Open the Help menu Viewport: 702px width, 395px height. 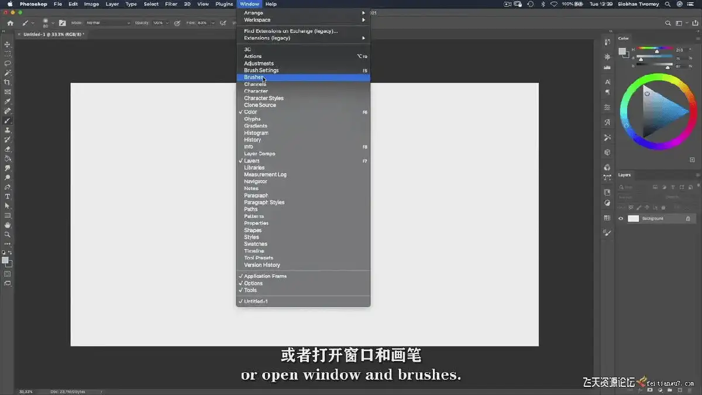click(x=271, y=4)
